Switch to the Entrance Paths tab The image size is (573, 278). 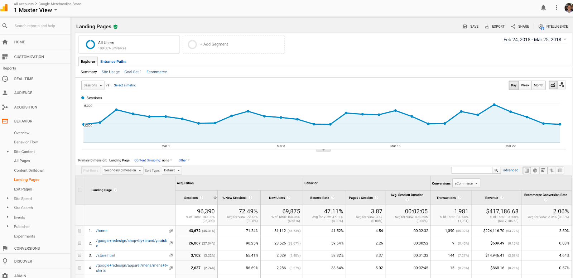click(x=113, y=62)
